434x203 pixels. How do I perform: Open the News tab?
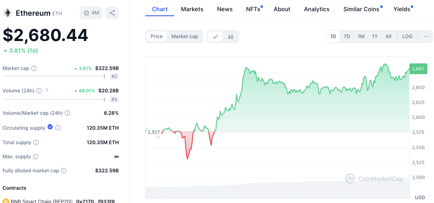click(x=225, y=9)
